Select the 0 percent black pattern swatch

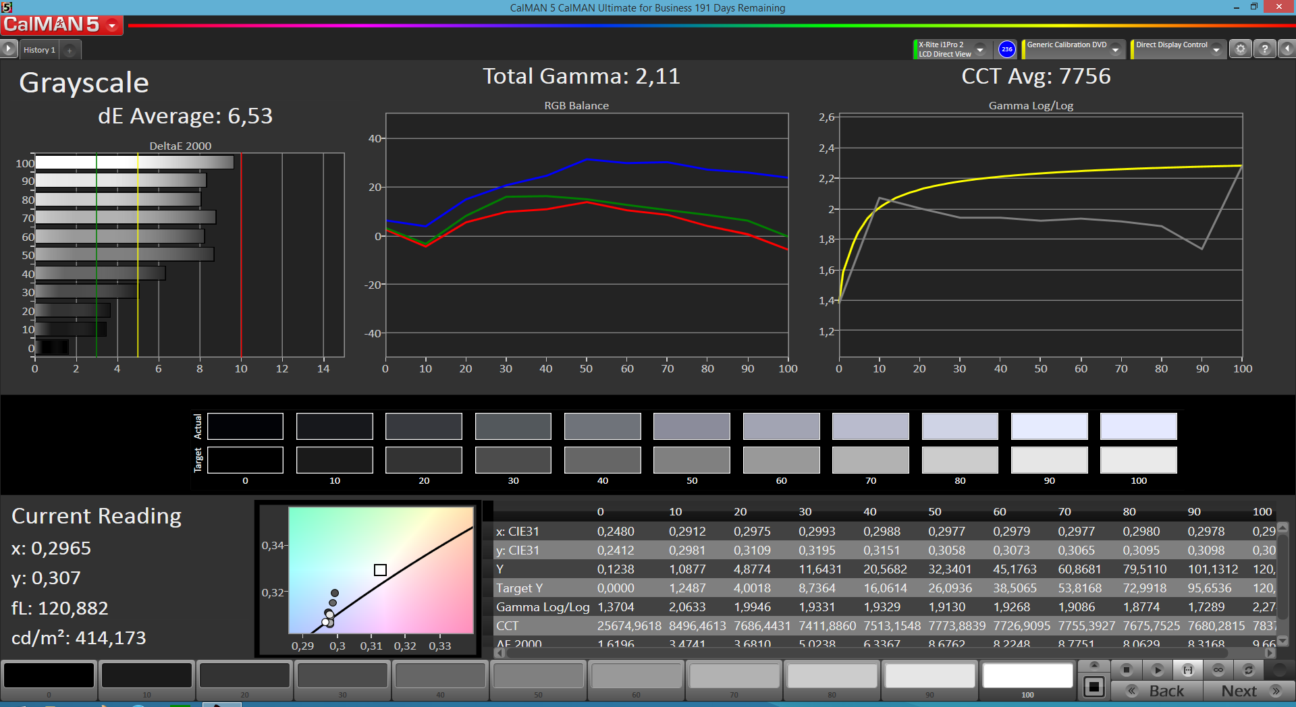(x=49, y=675)
